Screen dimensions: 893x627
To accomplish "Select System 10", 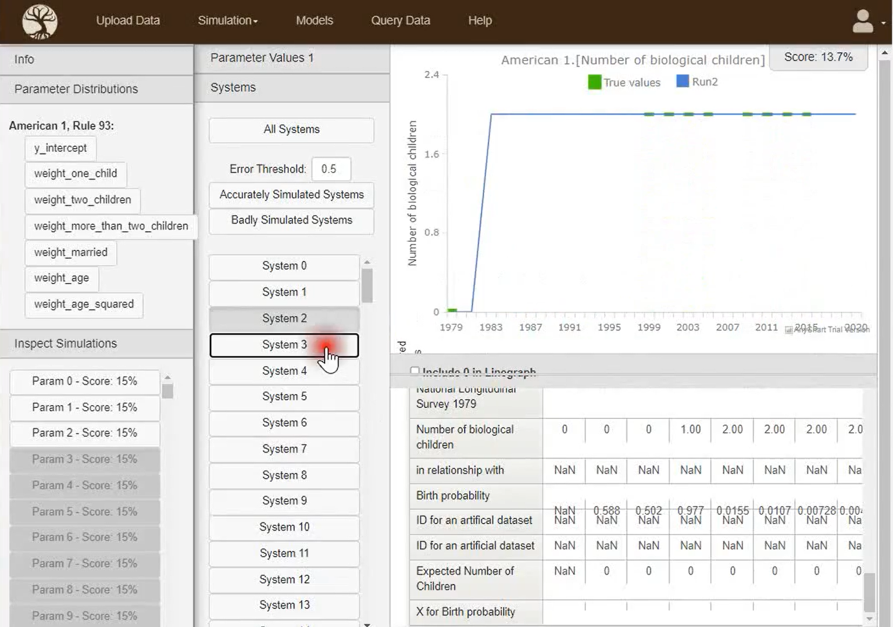I will pyautogui.click(x=284, y=527).
